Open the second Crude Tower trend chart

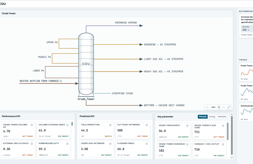(246, 92)
